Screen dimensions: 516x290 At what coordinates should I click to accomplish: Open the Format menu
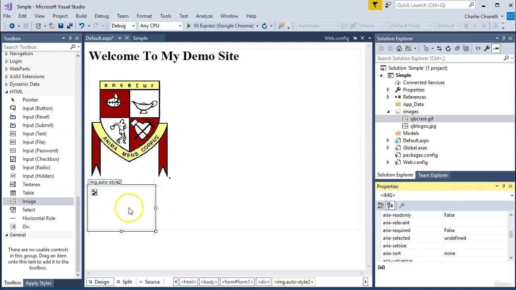pyautogui.click(x=144, y=16)
